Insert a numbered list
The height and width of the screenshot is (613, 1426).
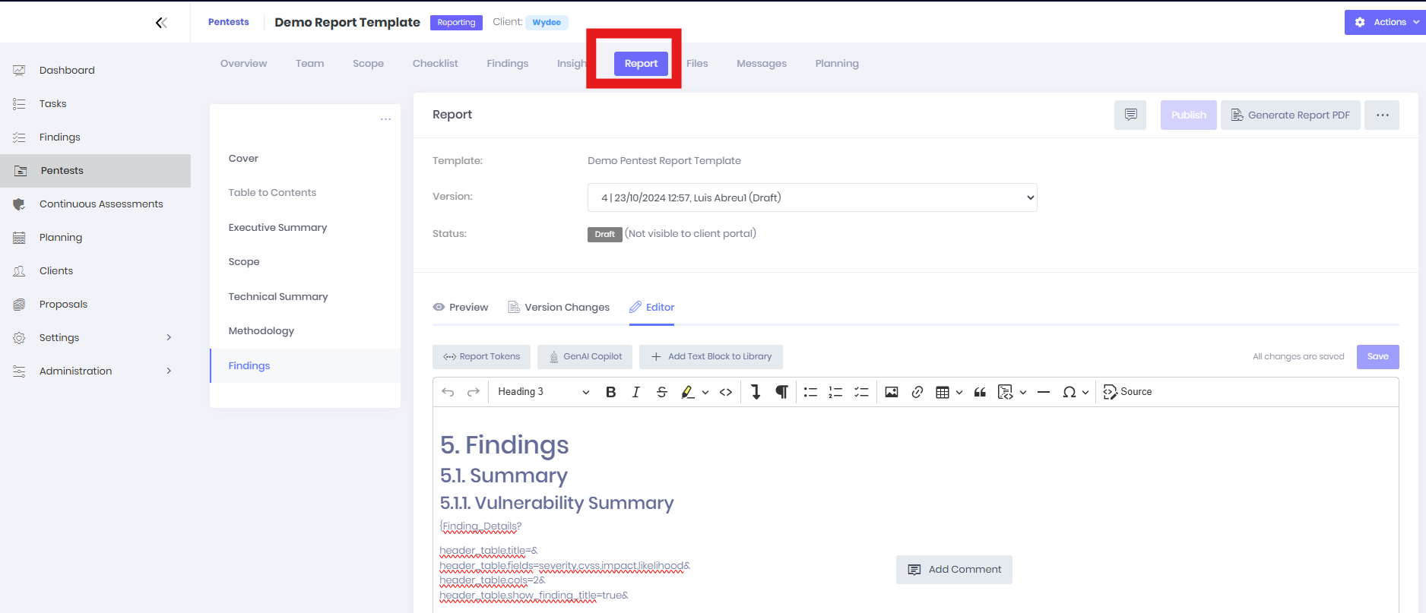(835, 392)
